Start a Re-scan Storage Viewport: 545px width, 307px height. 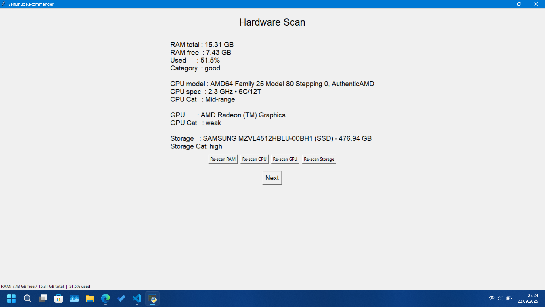(319, 159)
